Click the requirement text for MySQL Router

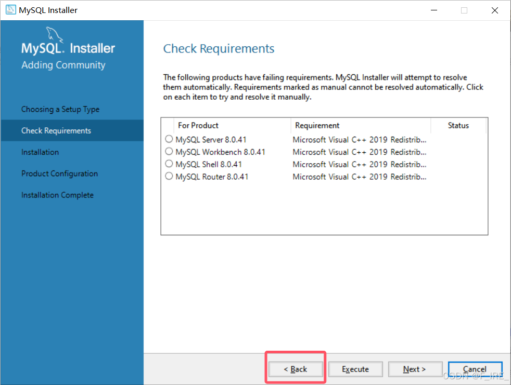tap(360, 177)
